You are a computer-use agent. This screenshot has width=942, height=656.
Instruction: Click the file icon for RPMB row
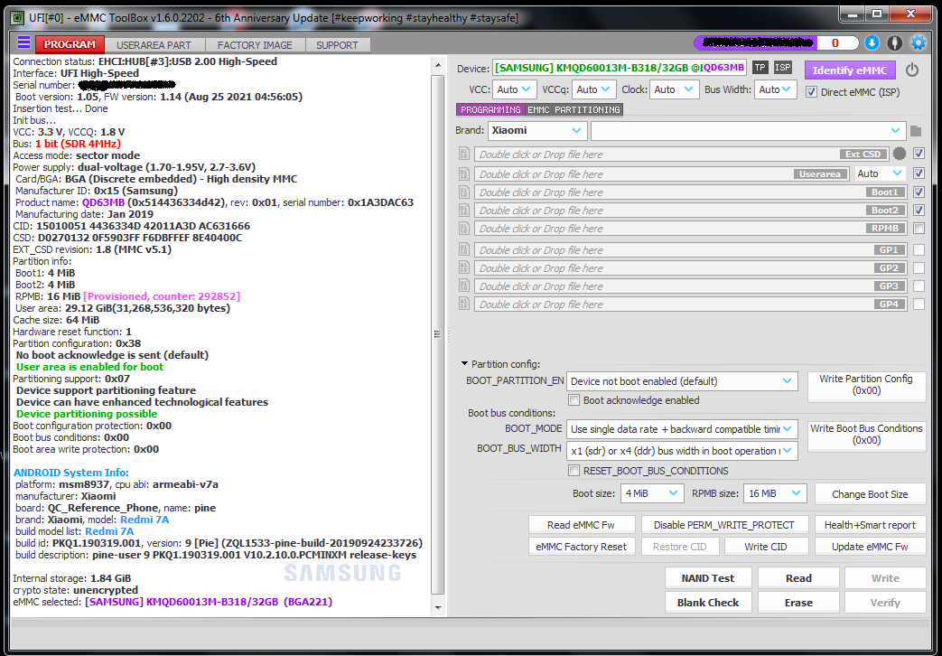click(464, 228)
